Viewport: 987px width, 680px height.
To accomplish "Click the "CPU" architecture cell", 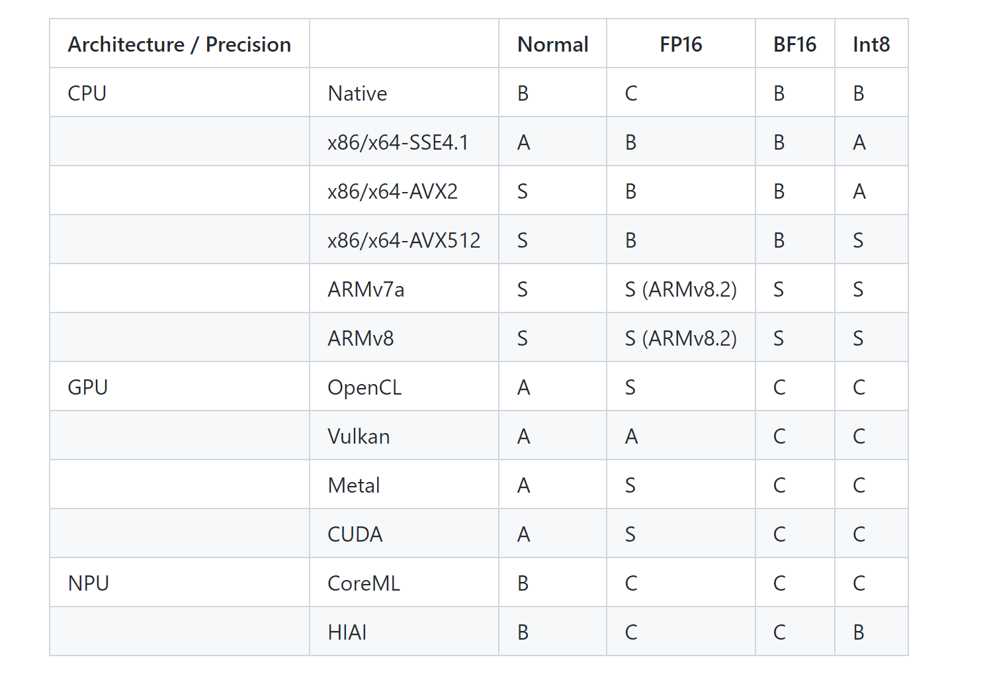I will (87, 93).
